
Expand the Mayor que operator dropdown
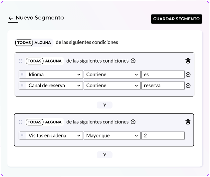pos(112,136)
